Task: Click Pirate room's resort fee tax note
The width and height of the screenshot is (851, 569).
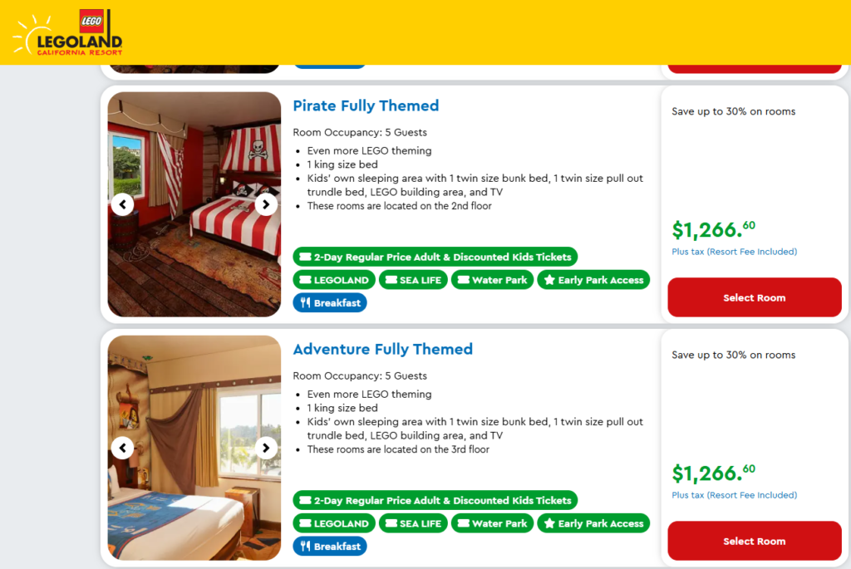Action: (x=734, y=252)
